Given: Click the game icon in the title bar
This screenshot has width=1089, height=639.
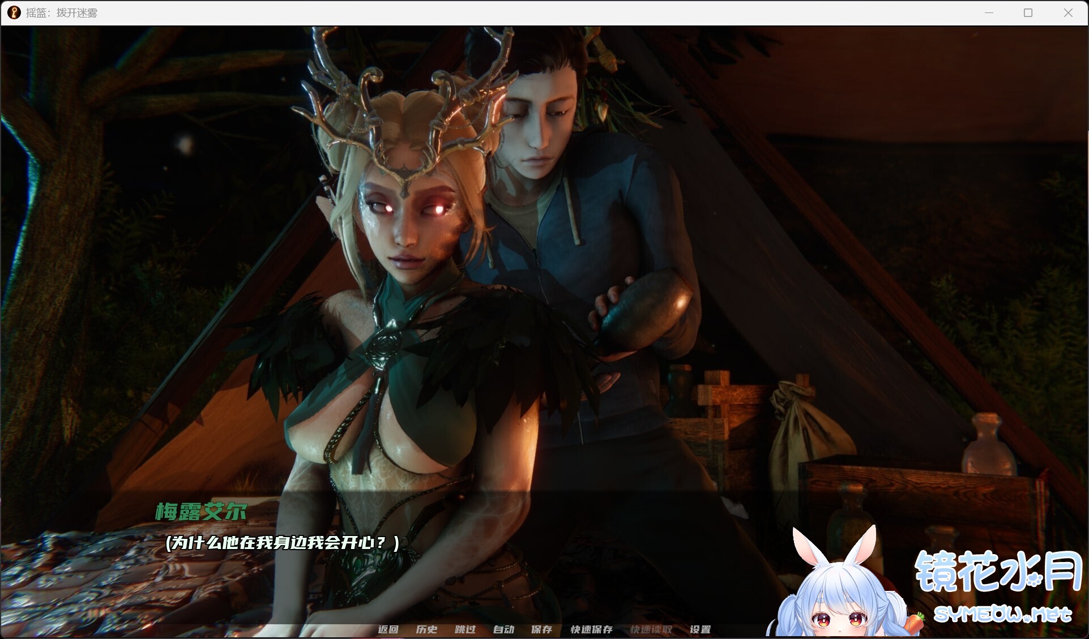Looking at the screenshot, I should 14,12.
